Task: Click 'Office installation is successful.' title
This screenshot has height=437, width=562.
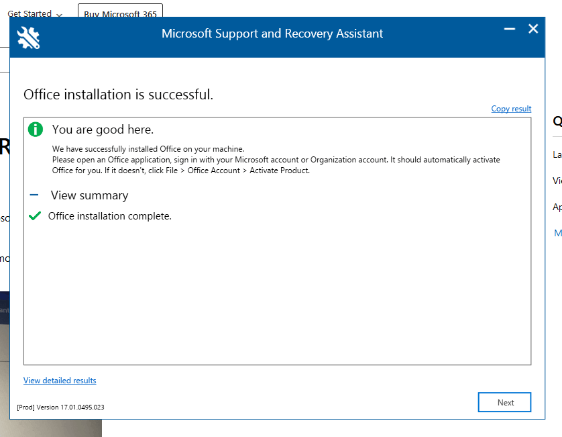Action: [118, 95]
